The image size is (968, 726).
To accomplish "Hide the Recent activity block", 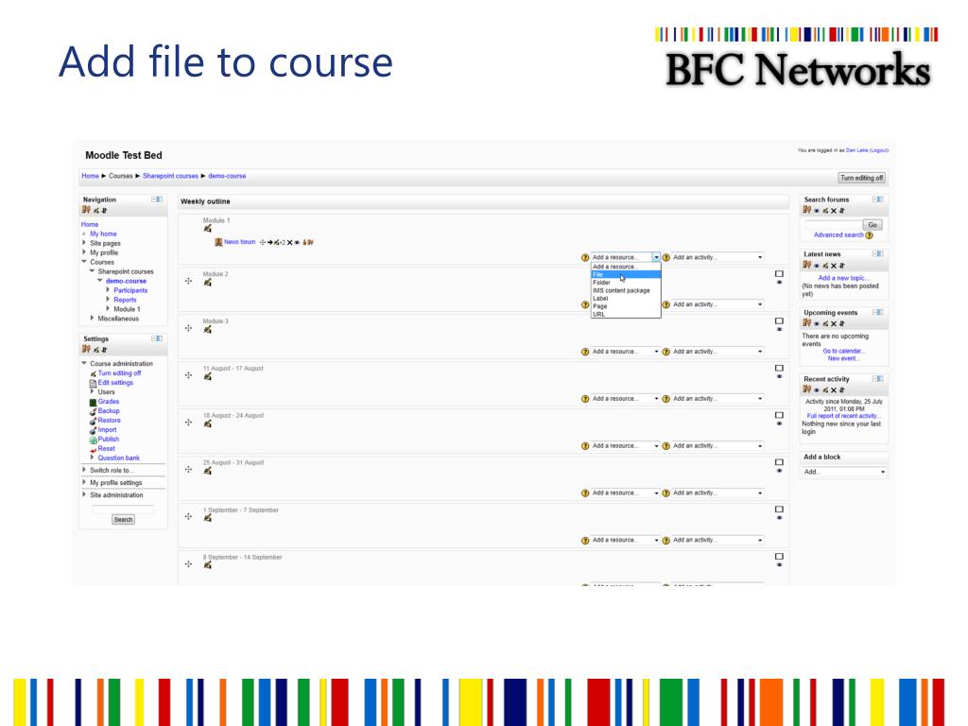I will (x=816, y=390).
